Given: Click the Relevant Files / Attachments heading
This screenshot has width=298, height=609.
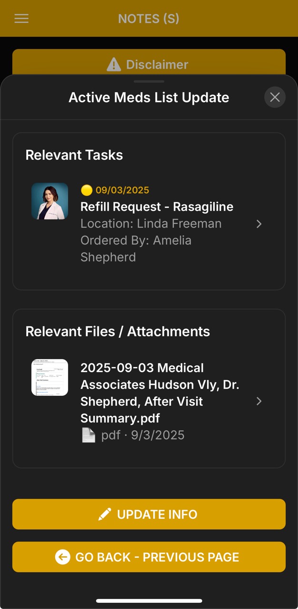Looking at the screenshot, I should click(118, 331).
